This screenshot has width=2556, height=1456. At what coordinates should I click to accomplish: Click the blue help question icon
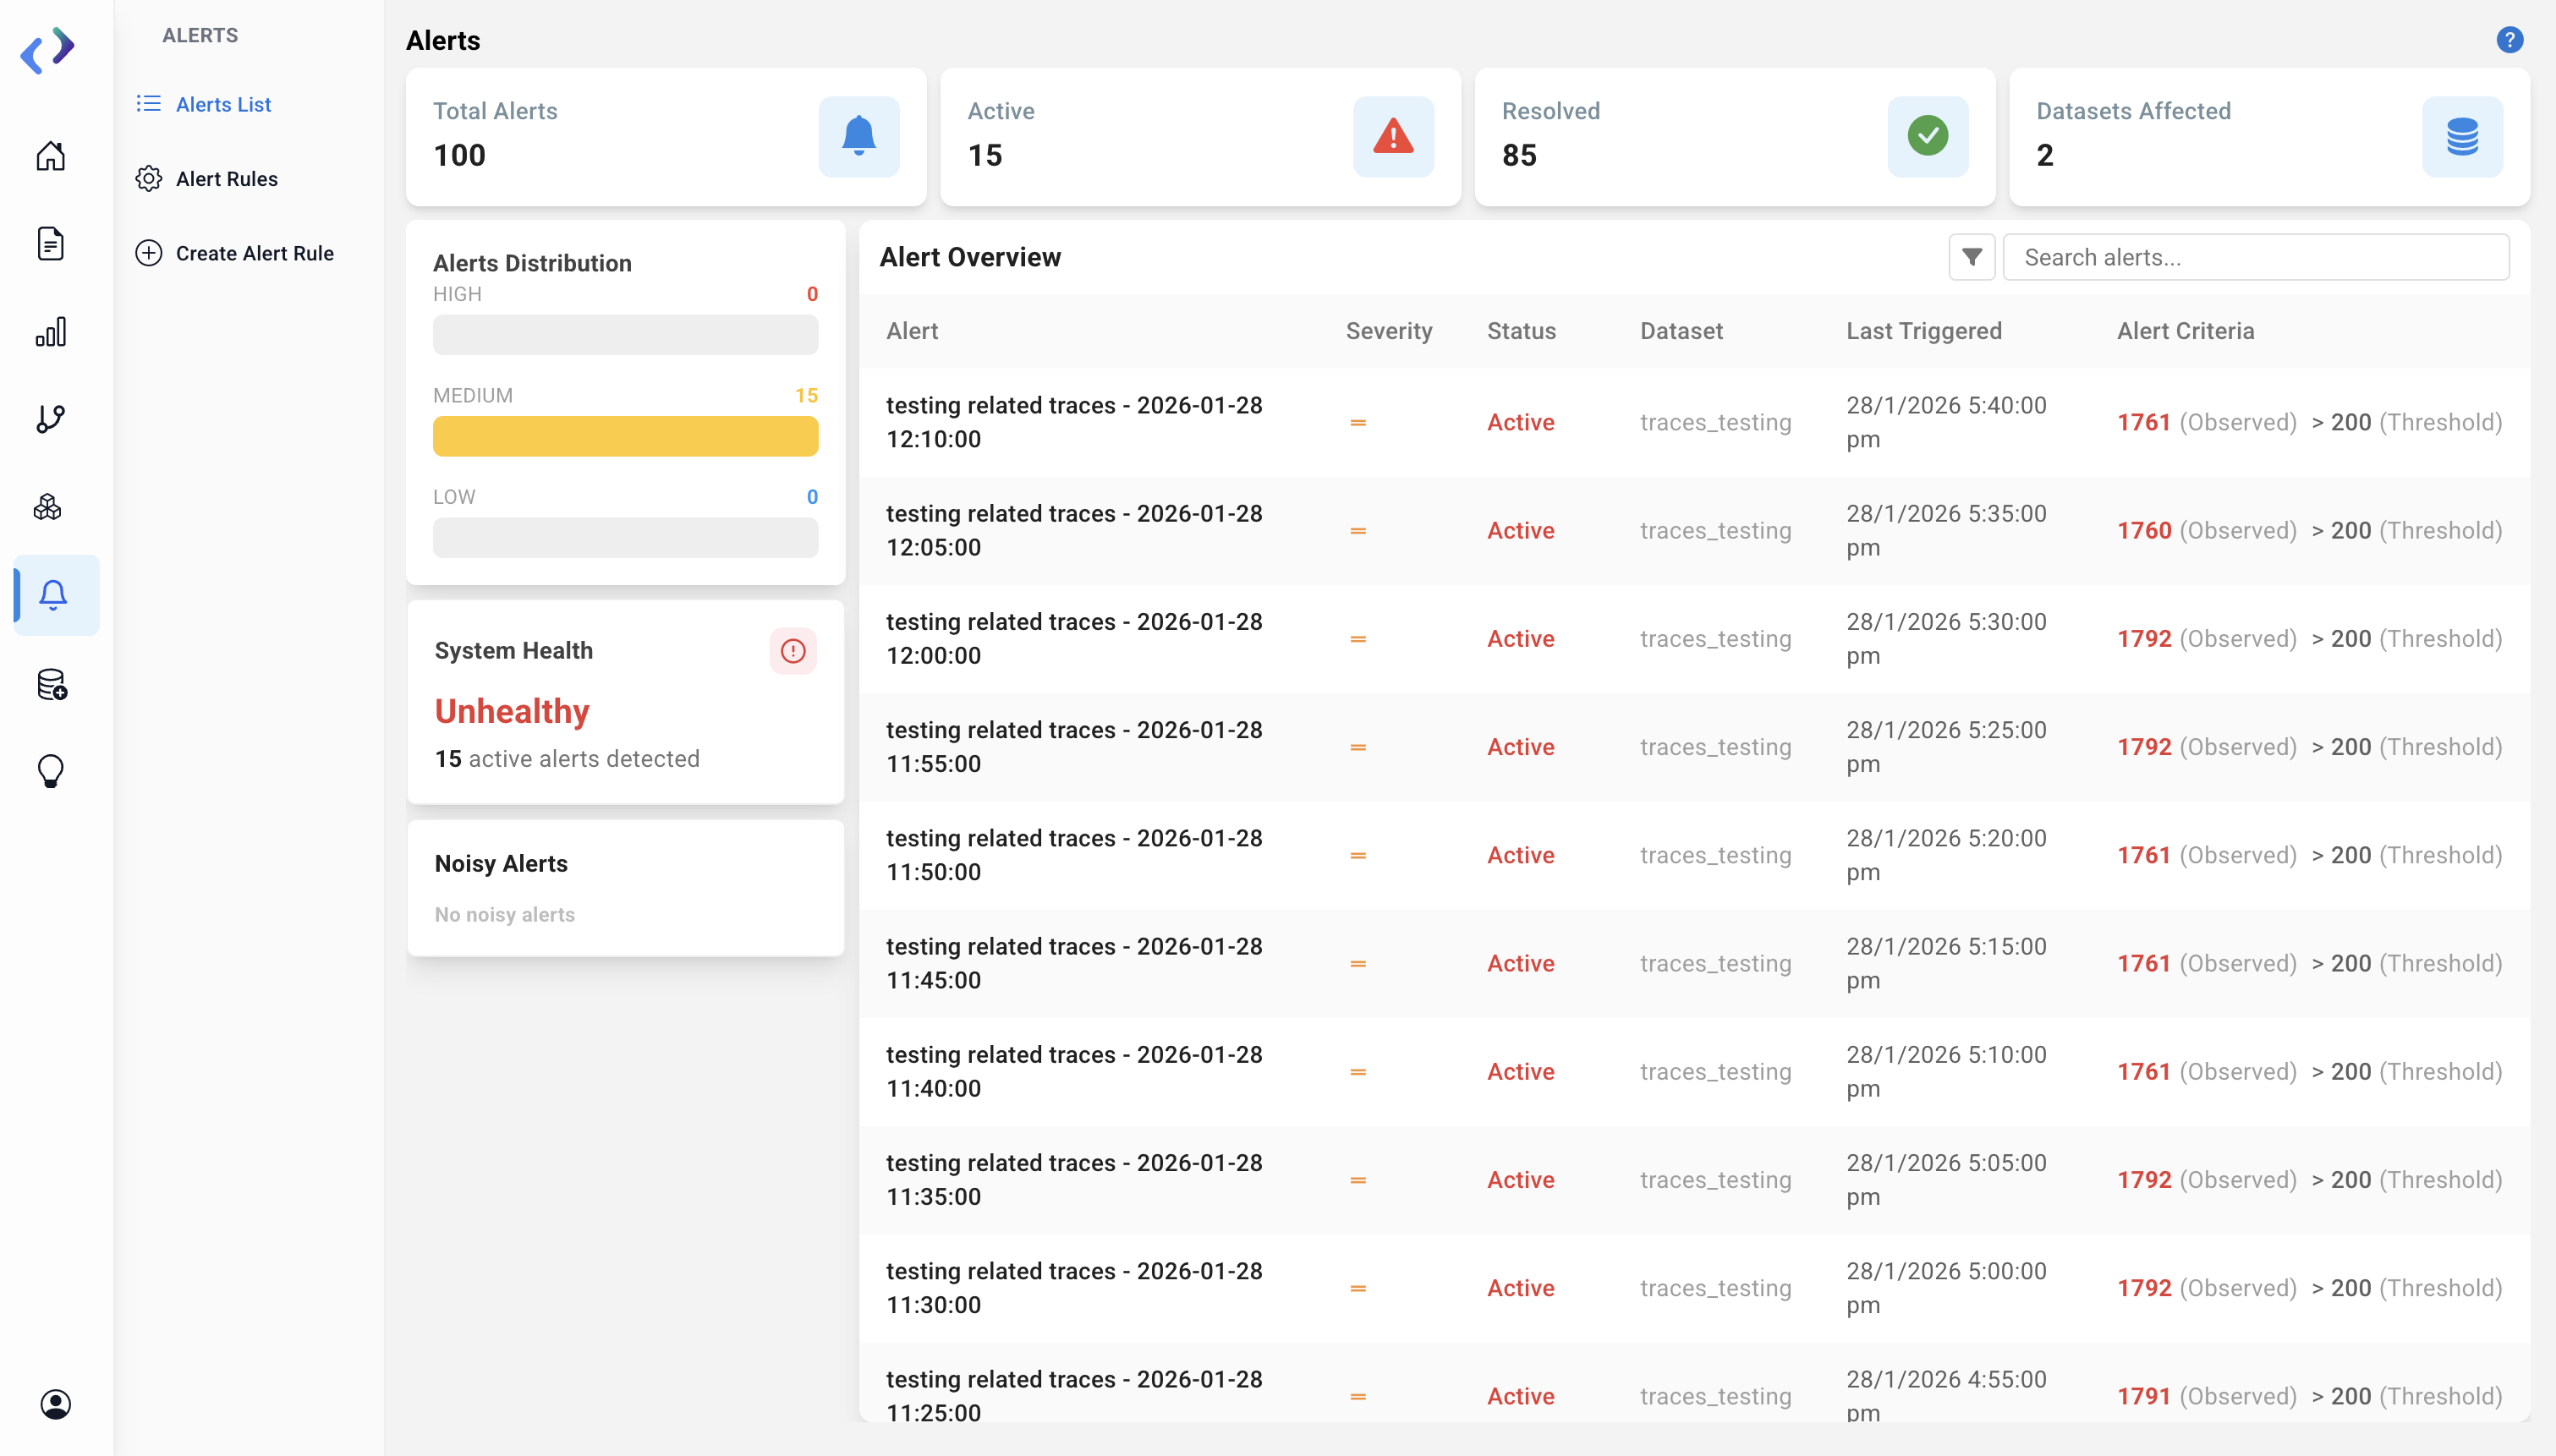[2509, 40]
